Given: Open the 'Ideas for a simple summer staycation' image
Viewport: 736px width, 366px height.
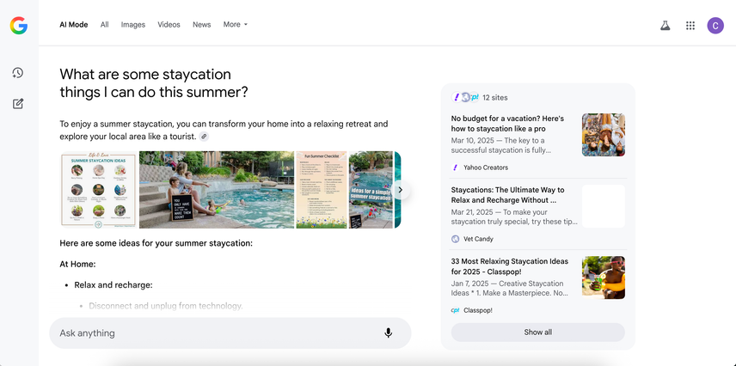Looking at the screenshot, I should click(371, 190).
